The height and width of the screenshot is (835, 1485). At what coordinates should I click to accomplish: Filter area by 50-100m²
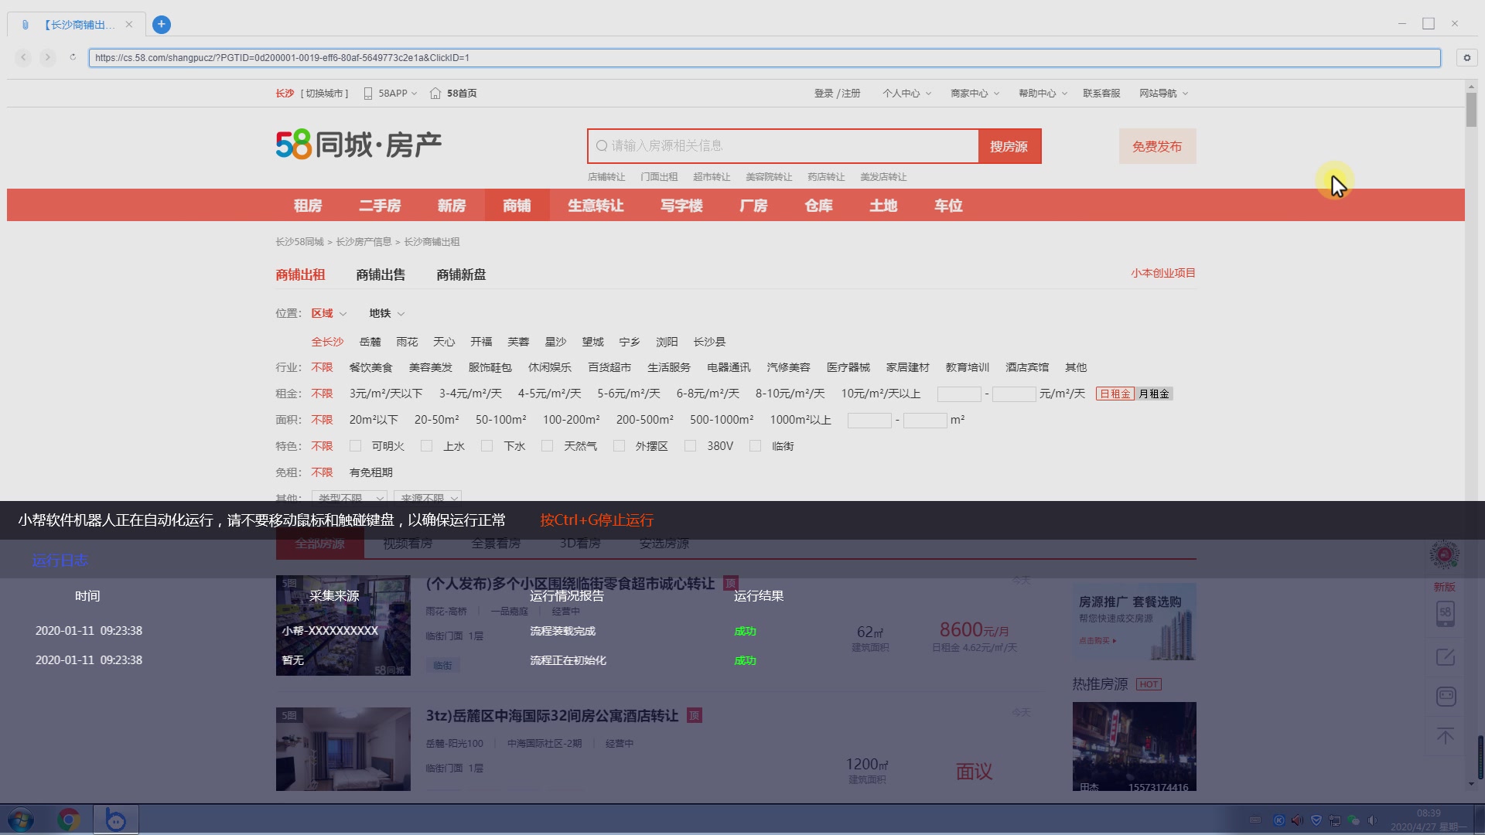[500, 420]
